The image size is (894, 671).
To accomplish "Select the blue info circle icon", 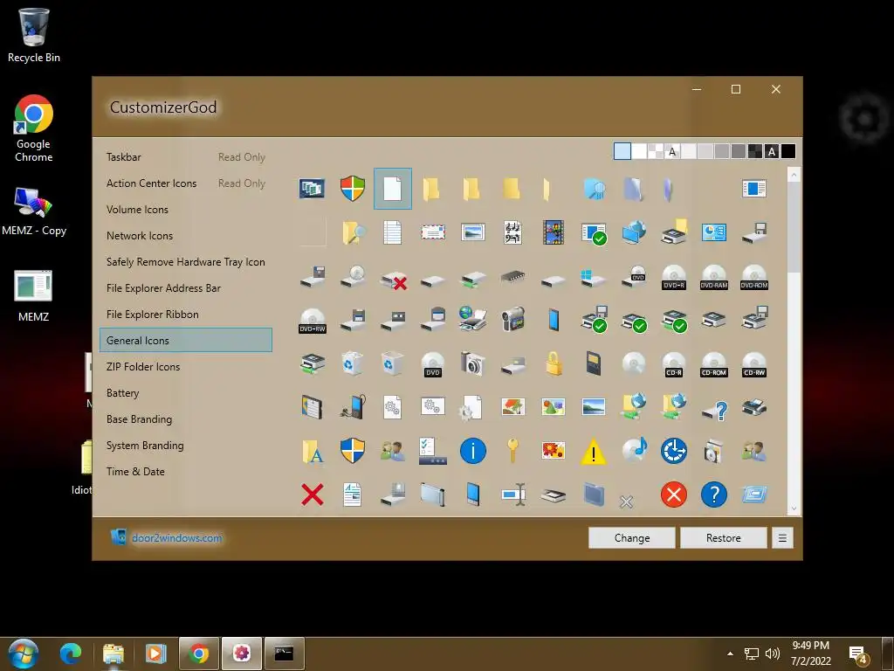I will 472,451.
